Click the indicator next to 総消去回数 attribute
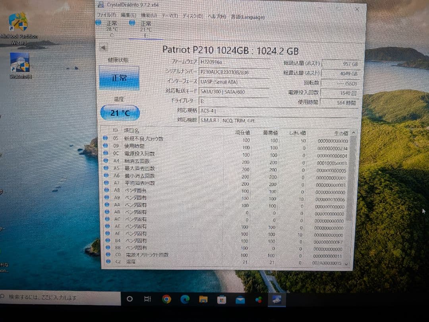This screenshot has height=322, width=429. click(x=105, y=161)
